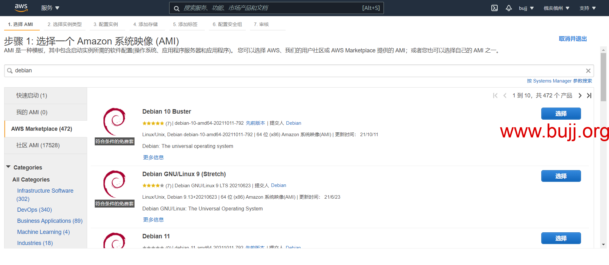Click 选择 button for Debian 10 Buster
The height and width of the screenshot is (265, 609).
[561, 114]
